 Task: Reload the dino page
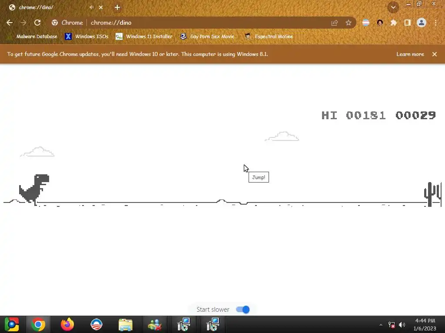37,23
